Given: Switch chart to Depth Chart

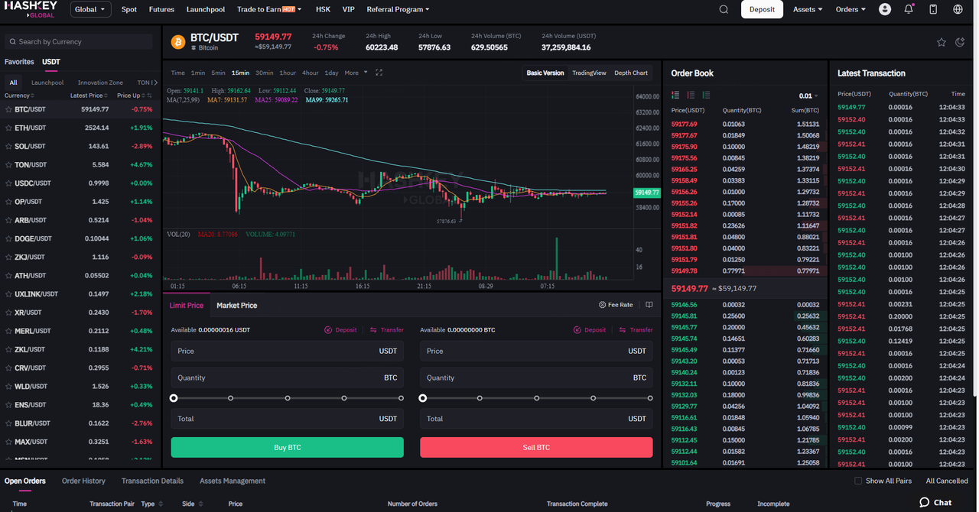Looking at the screenshot, I should 631,73.
